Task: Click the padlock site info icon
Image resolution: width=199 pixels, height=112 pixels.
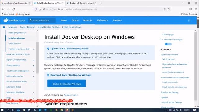Action: pos(40,9)
